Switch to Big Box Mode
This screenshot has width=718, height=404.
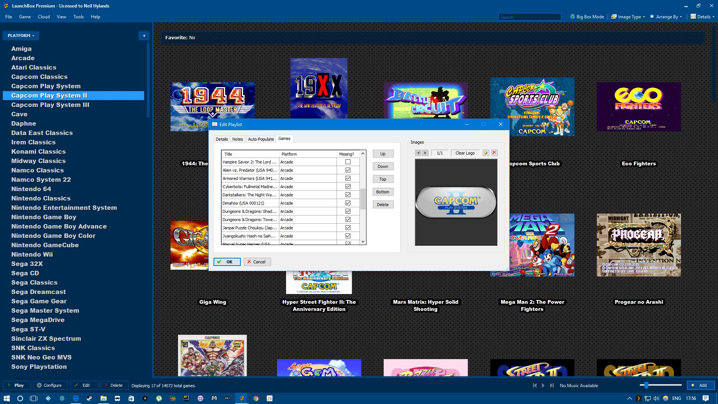tap(587, 17)
